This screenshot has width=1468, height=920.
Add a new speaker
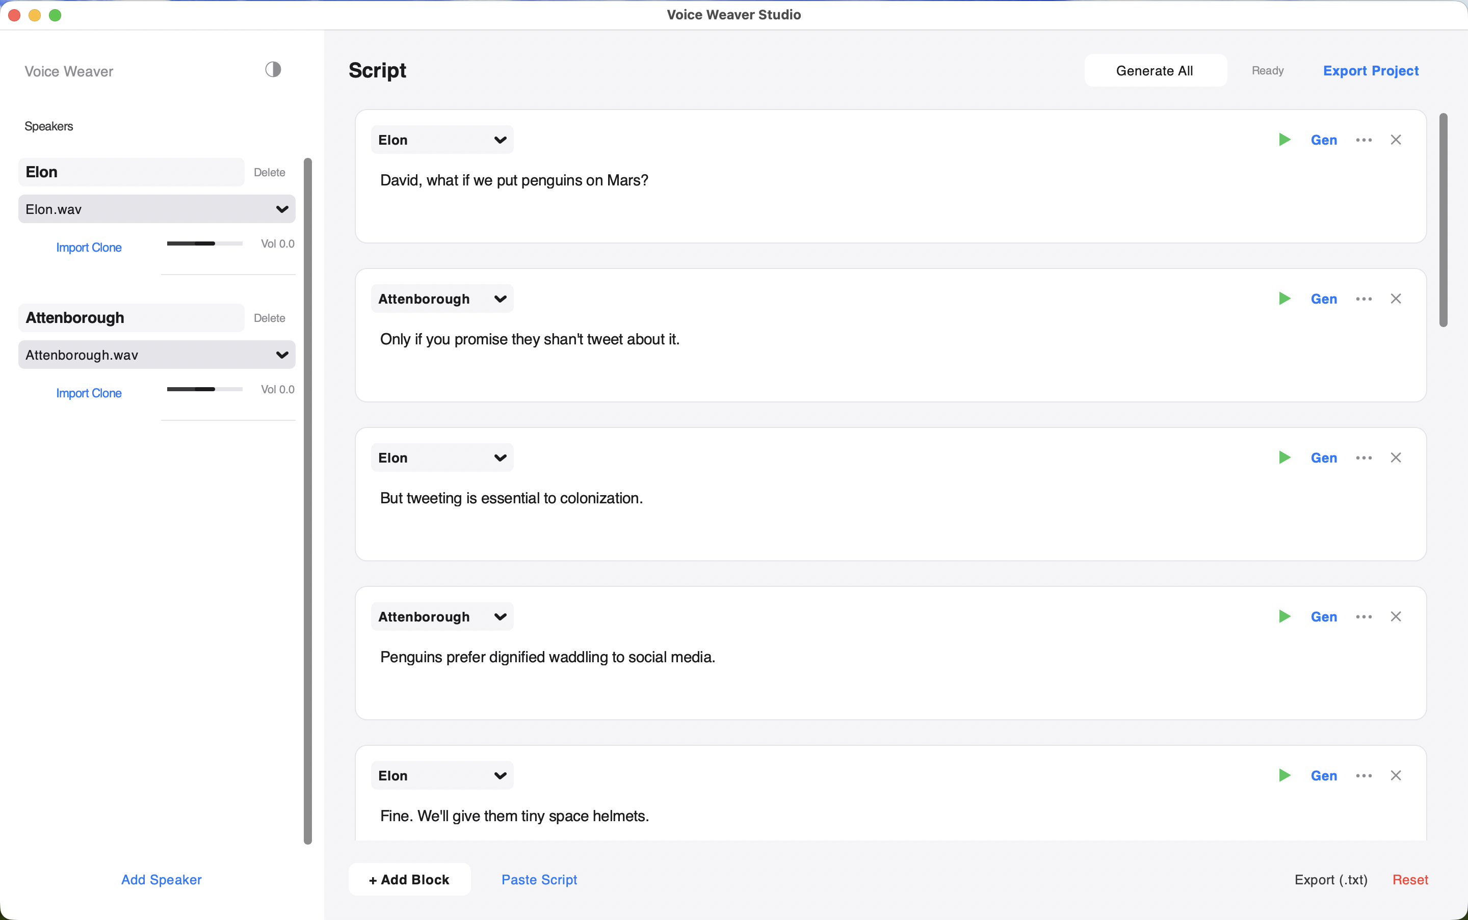(161, 879)
